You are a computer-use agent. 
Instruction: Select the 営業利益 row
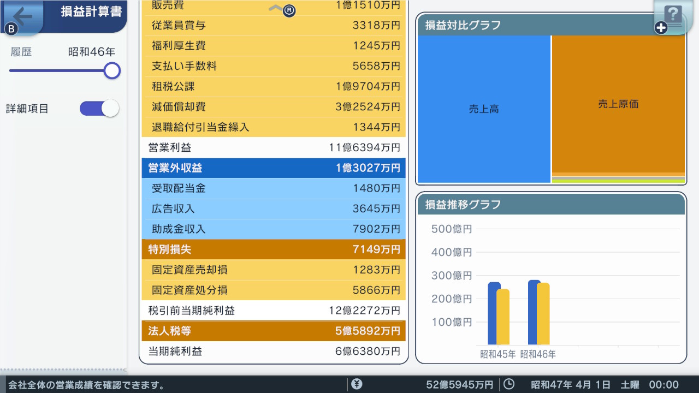pyautogui.click(x=274, y=147)
